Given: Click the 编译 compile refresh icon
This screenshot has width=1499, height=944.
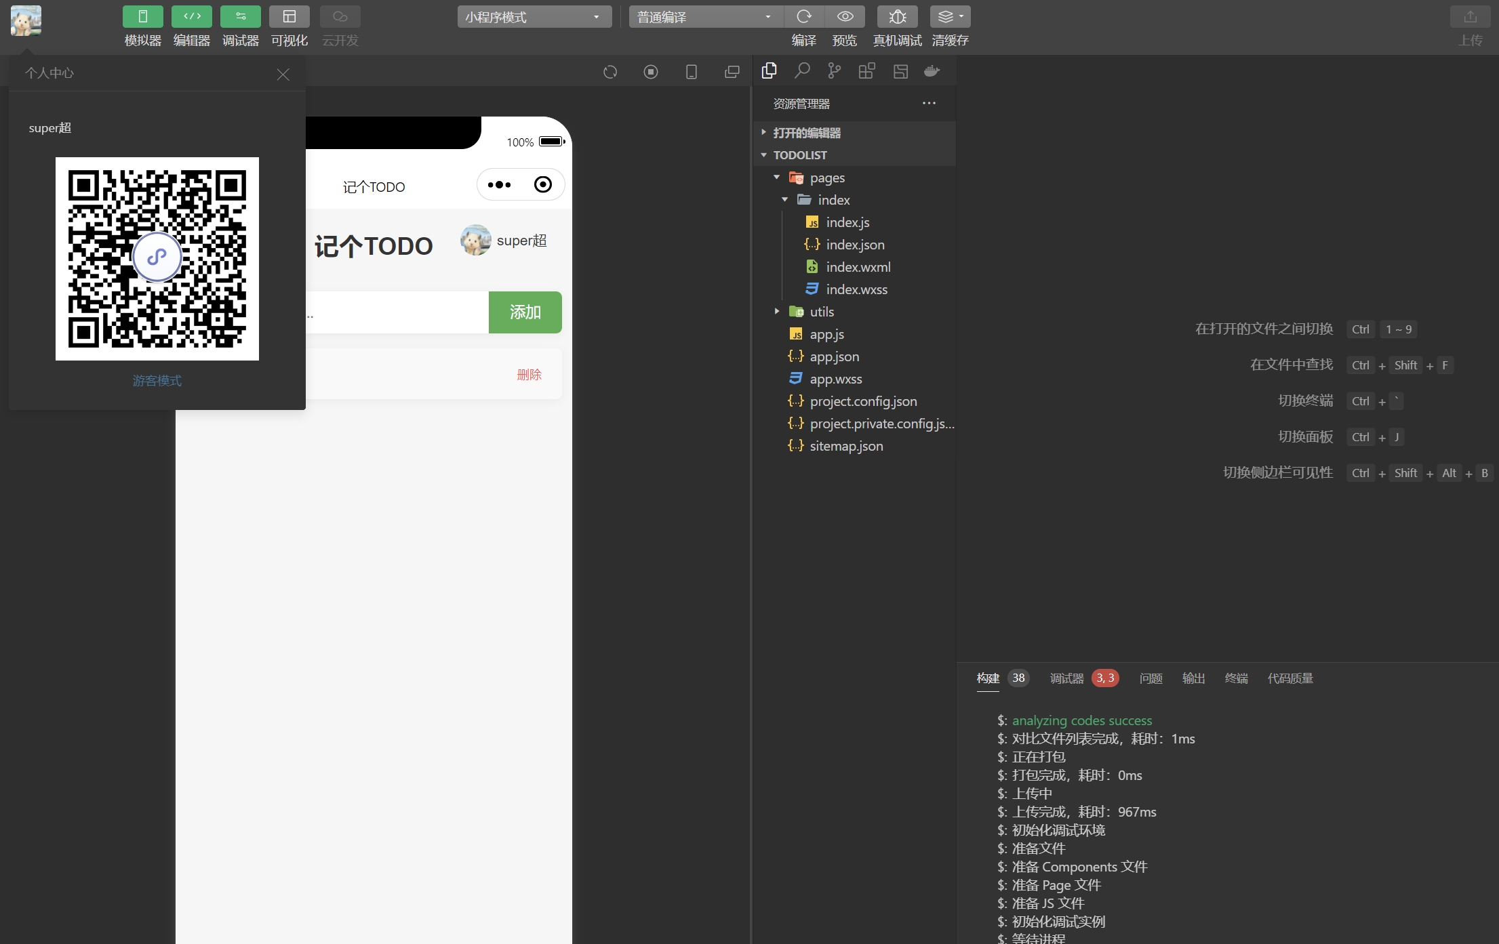Looking at the screenshot, I should coord(804,16).
